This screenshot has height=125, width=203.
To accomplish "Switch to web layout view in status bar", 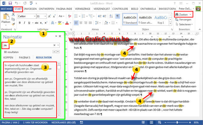I will tap(159, 122).
